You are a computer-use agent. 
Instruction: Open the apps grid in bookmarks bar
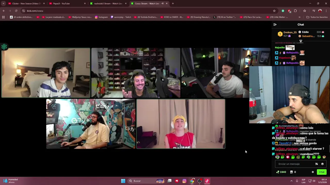[x=3, y=17]
